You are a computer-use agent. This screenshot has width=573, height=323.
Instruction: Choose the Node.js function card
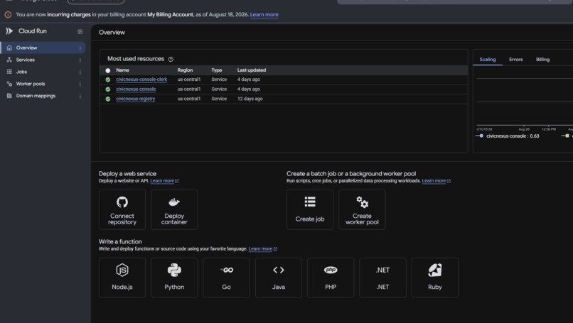(x=122, y=278)
